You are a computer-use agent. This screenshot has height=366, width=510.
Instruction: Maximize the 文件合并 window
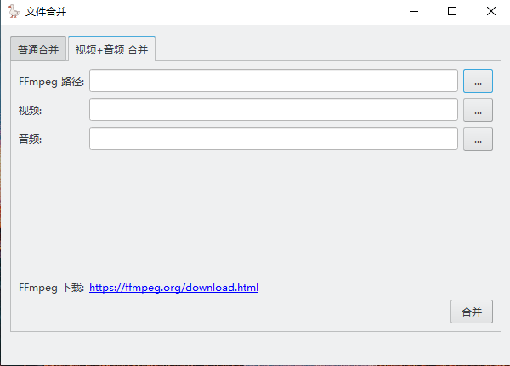click(x=452, y=11)
